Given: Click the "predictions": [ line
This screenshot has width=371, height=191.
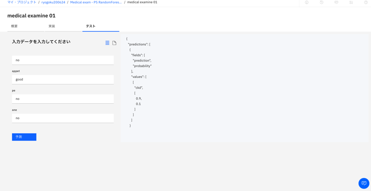Looking at the screenshot, I should tap(139, 44).
